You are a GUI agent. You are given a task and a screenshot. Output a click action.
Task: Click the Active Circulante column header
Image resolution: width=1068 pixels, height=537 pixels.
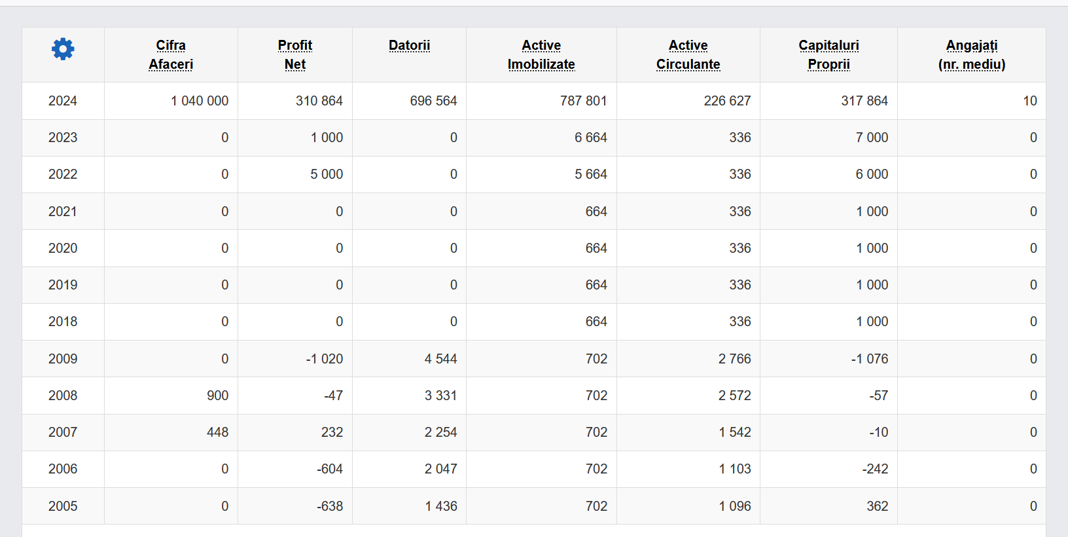click(x=688, y=55)
